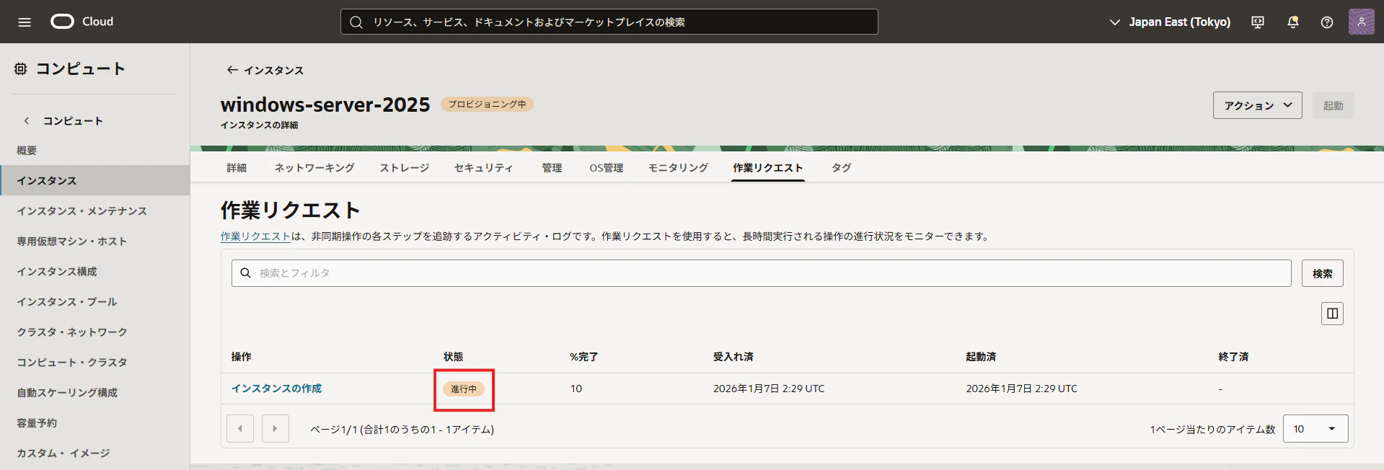Image resolution: width=1384 pixels, height=470 pixels.
Task: Click the search magnifier in top bar
Action: point(356,22)
